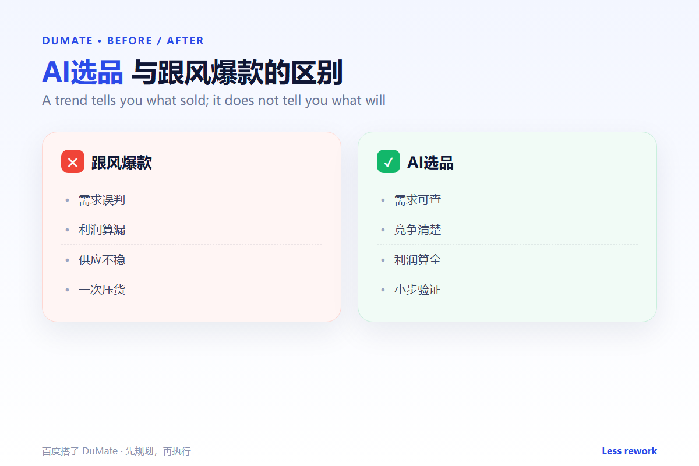
Task: Click the 需求可查 list item
Action: (x=507, y=200)
